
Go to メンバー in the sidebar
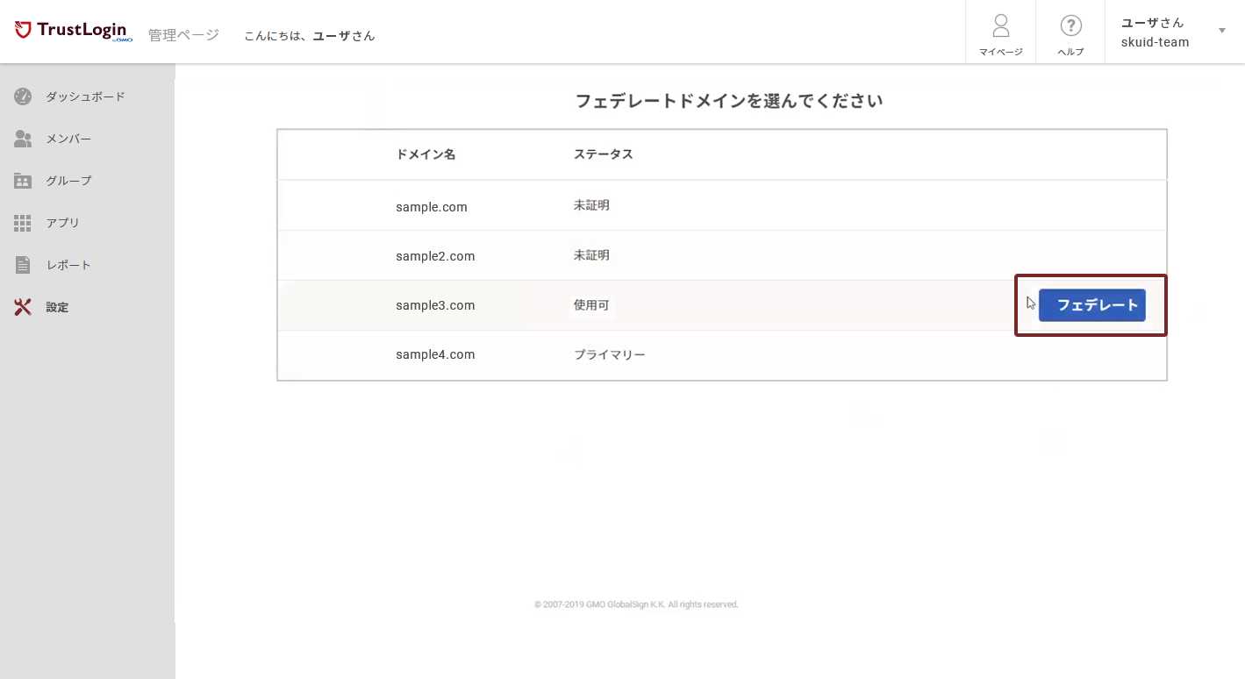68,139
